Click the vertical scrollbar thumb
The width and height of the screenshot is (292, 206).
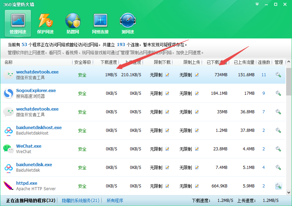[x=289, y=82]
